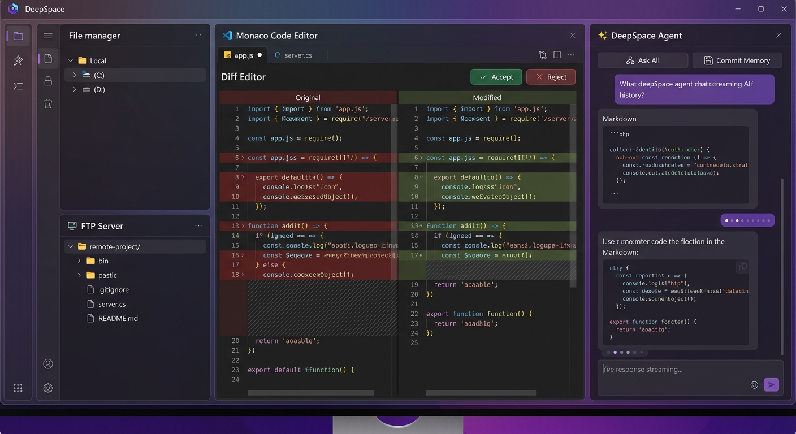Screen dimensions: 796x434
Task: Select the Modified pane header
Action: pyautogui.click(x=487, y=97)
